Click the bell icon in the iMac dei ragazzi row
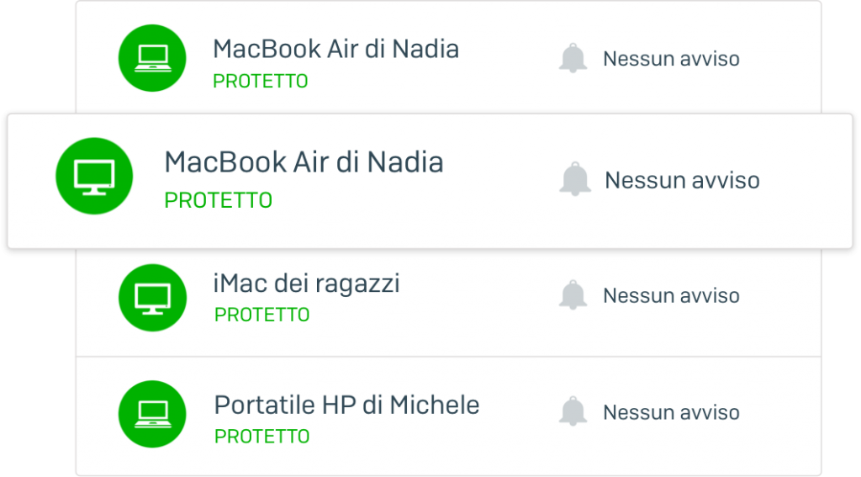 (573, 295)
